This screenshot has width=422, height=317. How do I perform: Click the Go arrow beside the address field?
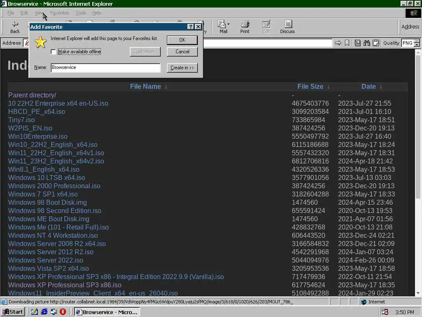pyautogui.click(x=338, y=43)
